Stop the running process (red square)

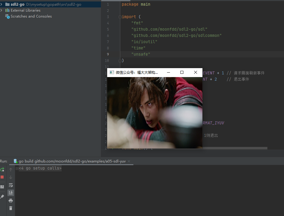coord(2,177)
